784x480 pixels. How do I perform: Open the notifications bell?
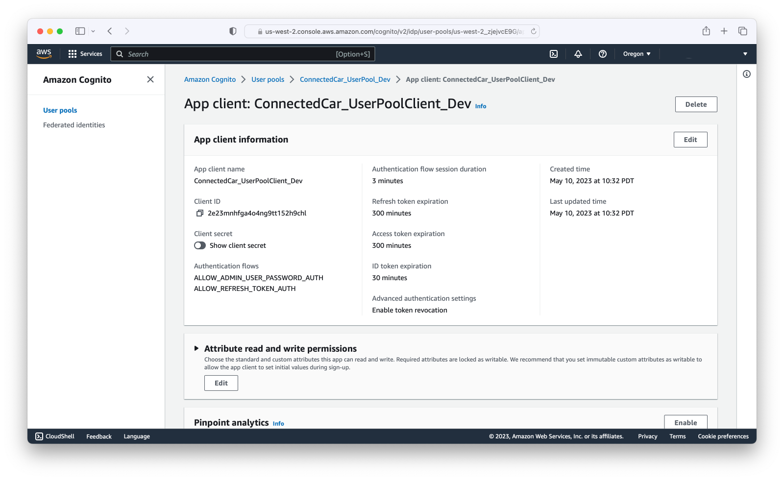pos(578,54)
